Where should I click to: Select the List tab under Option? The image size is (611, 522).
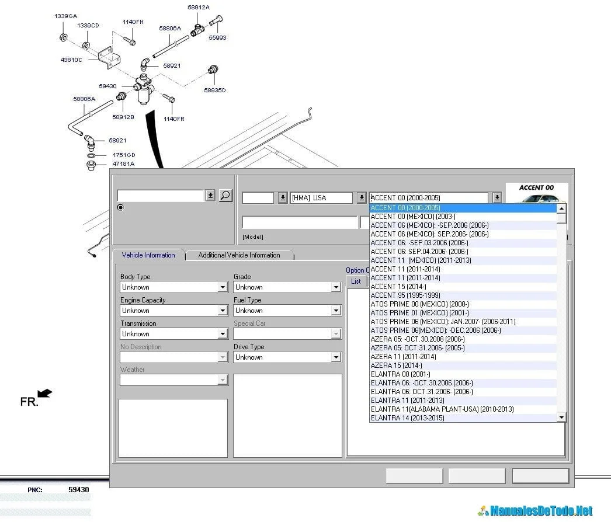(356, 281)
